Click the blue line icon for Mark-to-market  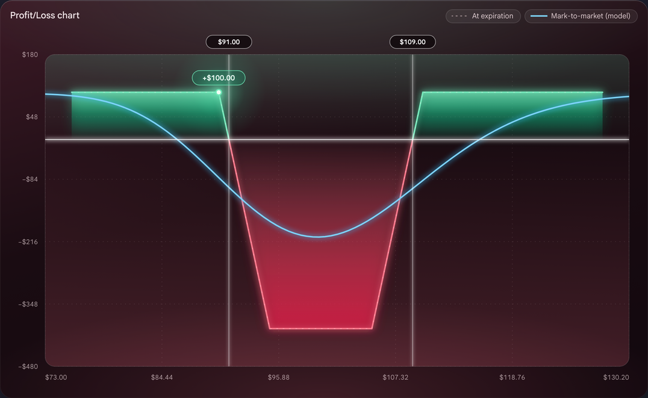(x=538, y=16)
